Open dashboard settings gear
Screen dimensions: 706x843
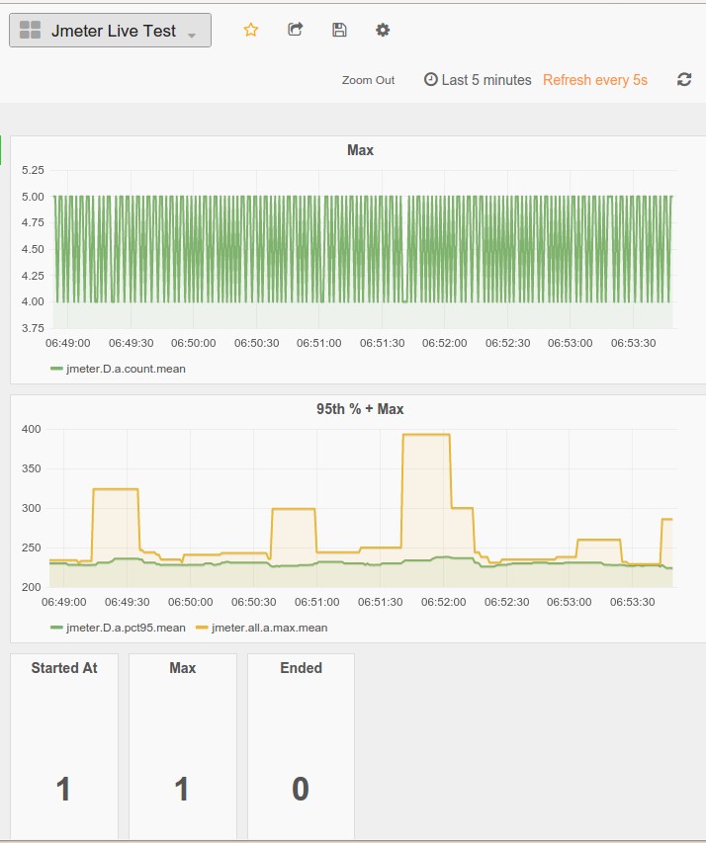click(x=383, y=30)
